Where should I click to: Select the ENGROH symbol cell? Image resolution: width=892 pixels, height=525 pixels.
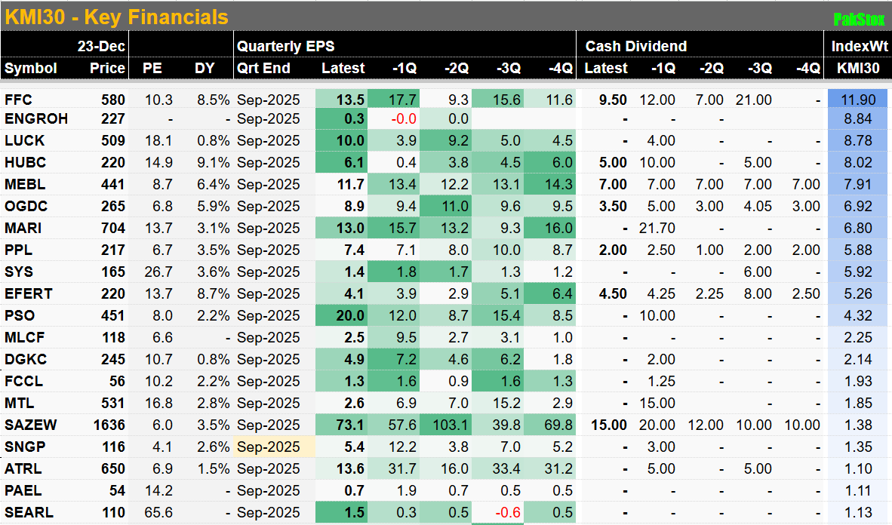click(x=35, y=118)
